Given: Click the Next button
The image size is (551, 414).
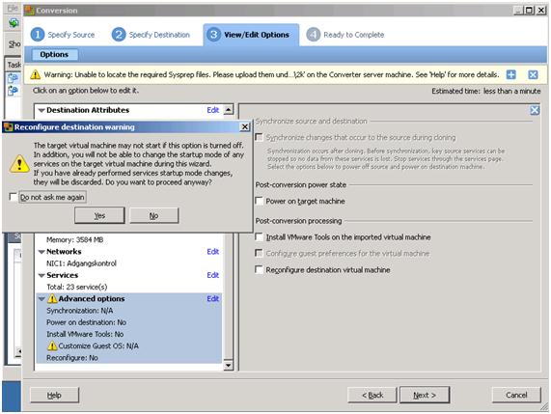Looking at the screenshot, I should [x=425, y=395].
